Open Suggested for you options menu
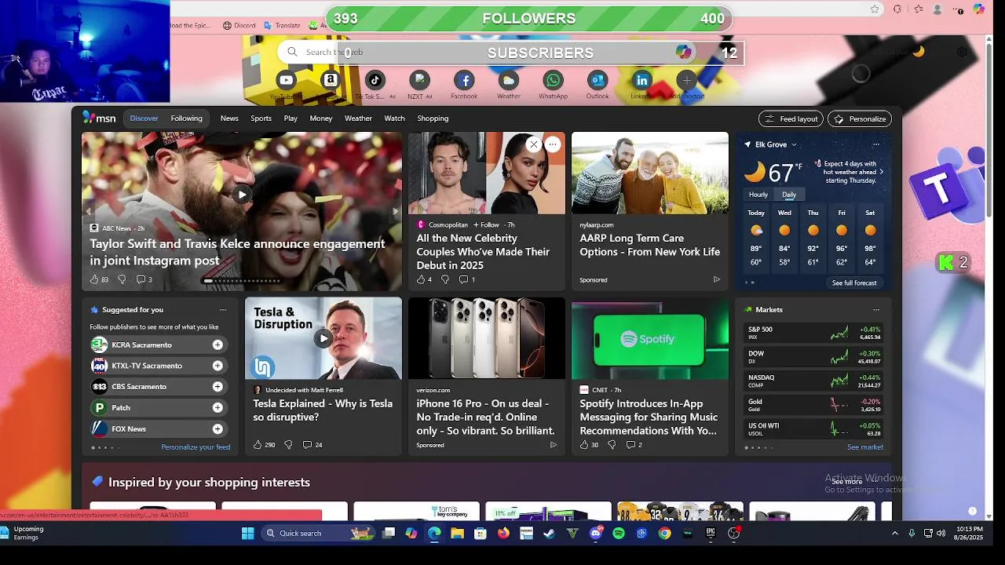Viewport: 1005px width, 565px height. tap(223, 310)
